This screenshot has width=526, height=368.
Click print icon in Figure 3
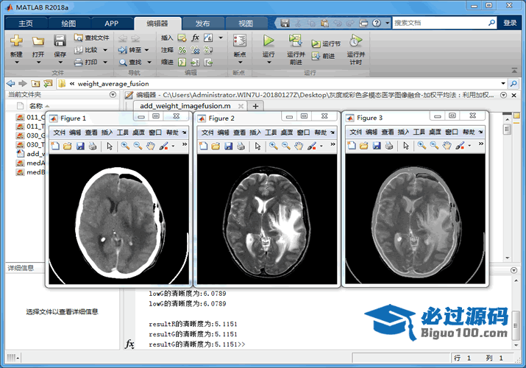click(x=389, y=146)
